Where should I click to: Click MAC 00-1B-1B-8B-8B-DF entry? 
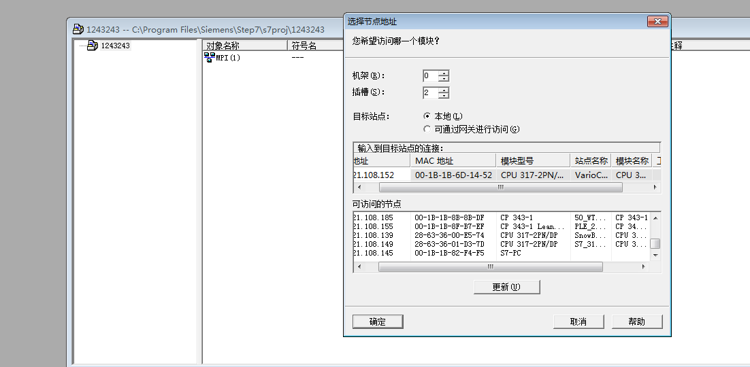pos(450,217)
